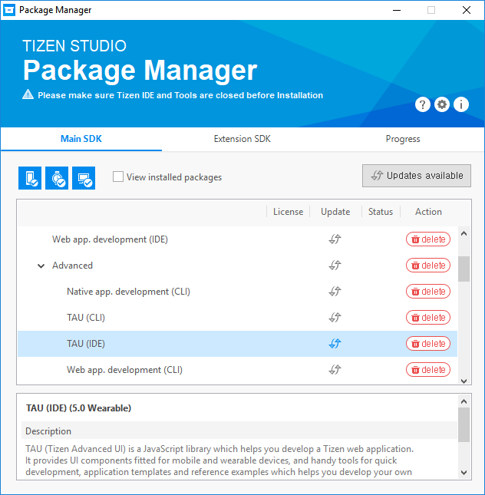Toggle the wearable watch profile filter
485x495 pixels.
tap(57, 177)
